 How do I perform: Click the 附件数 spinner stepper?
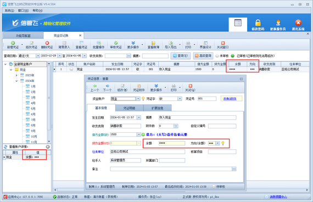point(176,126)
